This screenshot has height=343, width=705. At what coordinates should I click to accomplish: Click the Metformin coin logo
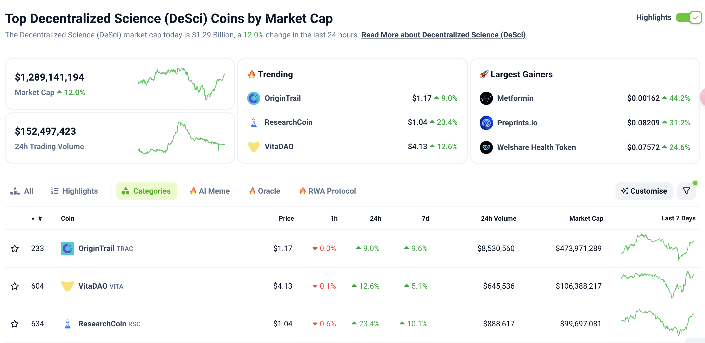click(x=486, y=98)
